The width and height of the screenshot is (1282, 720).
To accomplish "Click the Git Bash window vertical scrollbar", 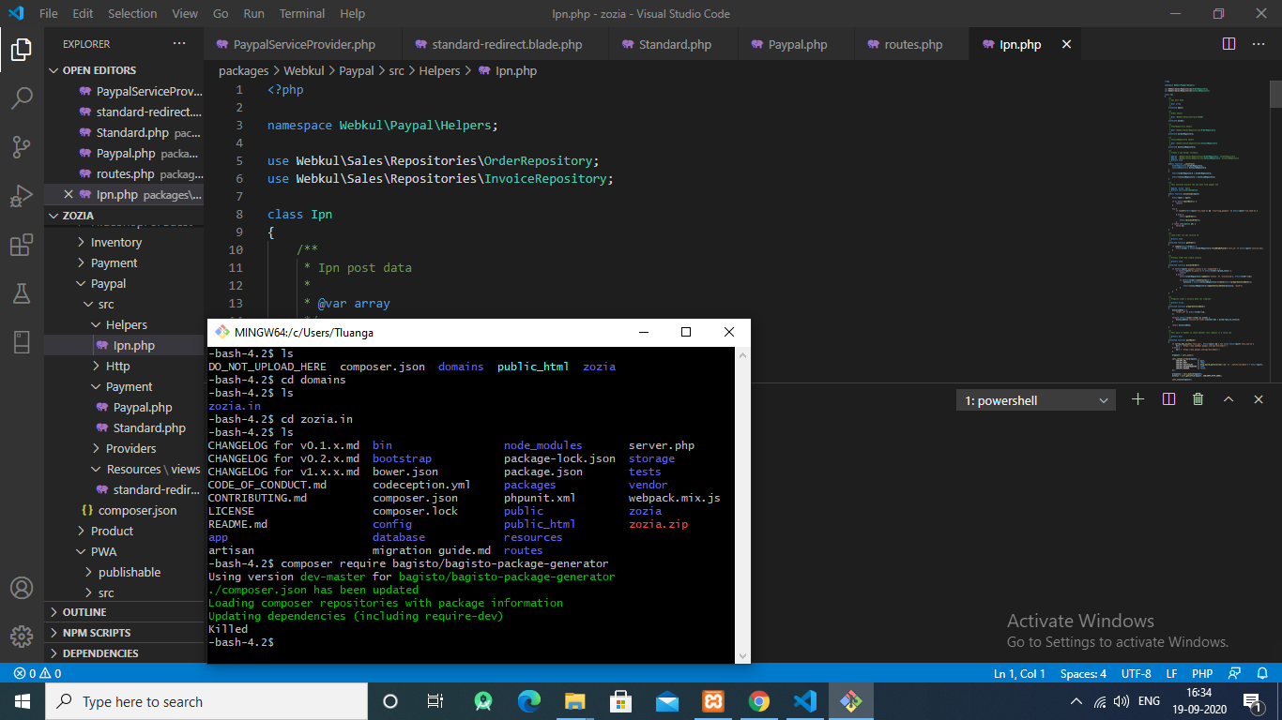I will pos(742,505).
